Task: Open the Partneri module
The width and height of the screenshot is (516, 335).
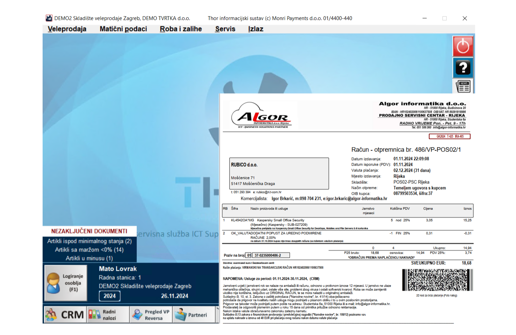Action: coord(194,314)
